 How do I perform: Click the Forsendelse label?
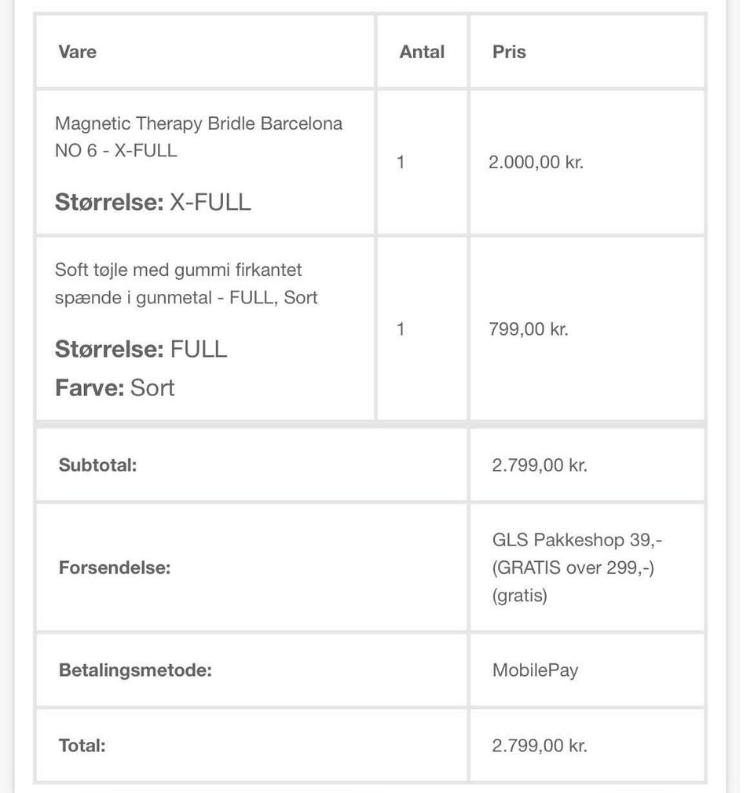point(114,567)
